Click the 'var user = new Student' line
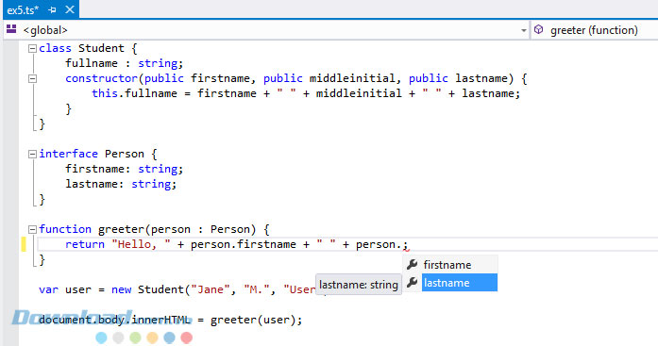Image resolution: width=658 pixels, height=346 pixels. point(177,289)
